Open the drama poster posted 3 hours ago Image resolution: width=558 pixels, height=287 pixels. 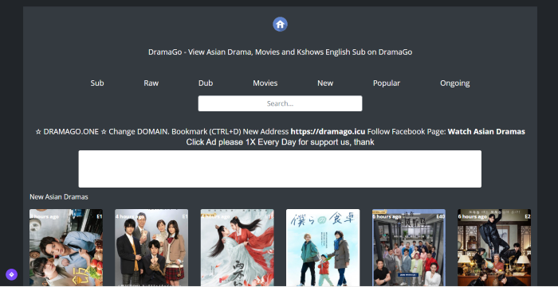[x=66, y=247]
